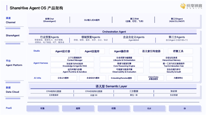
Task: Click the Orchestration Agent bar
Action: click(x=113, y=32)
